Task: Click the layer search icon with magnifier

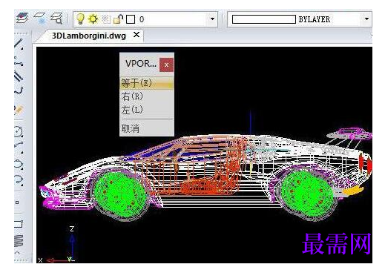Action: [56, 19]
